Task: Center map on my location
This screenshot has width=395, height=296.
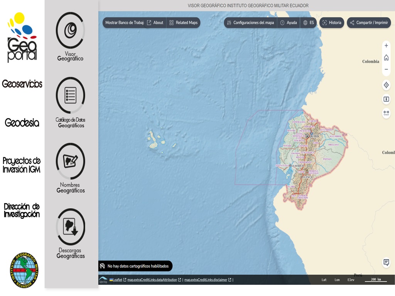Action: [x=386, y=85]
